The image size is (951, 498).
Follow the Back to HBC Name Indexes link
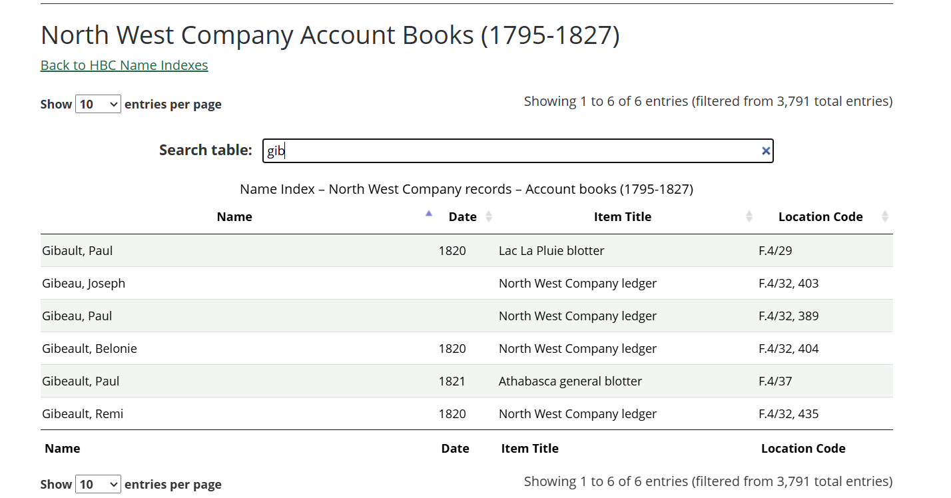124,65
